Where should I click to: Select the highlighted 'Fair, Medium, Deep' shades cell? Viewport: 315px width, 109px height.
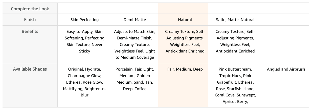click(x=185, y=69)
